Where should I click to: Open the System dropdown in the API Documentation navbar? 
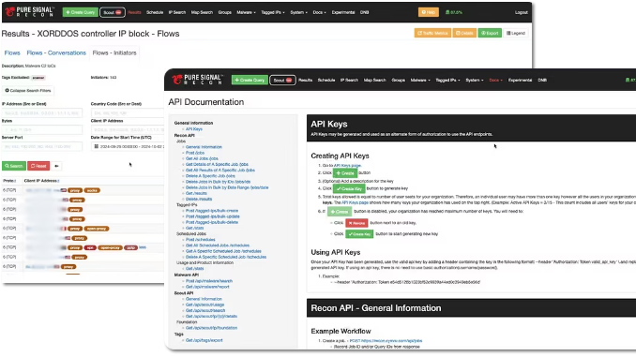[x=474, y=81]
